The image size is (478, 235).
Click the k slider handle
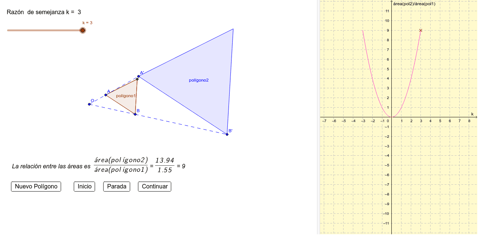83,30
